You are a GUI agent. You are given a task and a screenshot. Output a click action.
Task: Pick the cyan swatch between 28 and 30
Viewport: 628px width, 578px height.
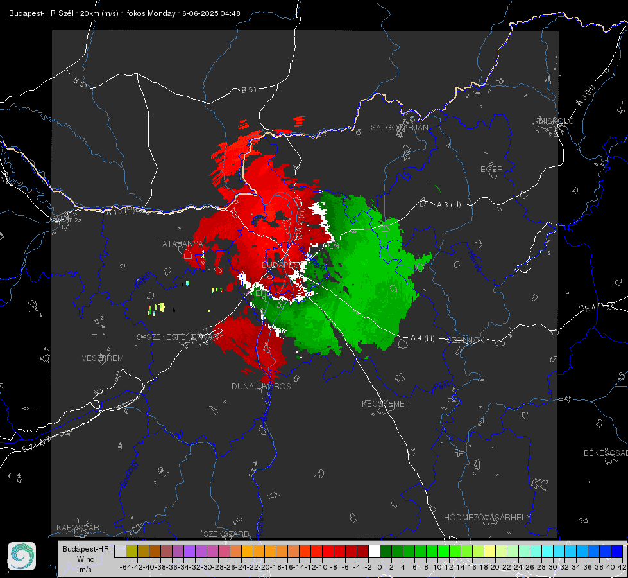[548, 551]
